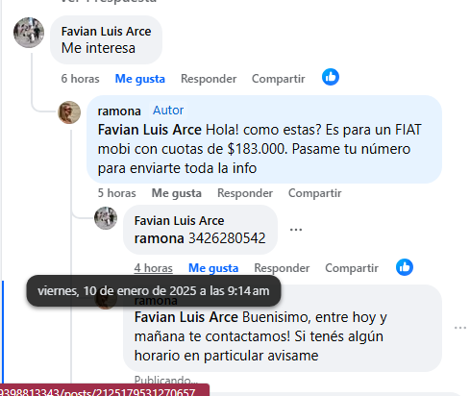Click like reaction icon under phone number comment
The height and width of the screenshot is (396, 470).
(x=405, y=267)
